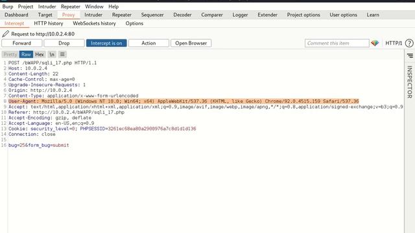
Task: Switch to WebSockets history sub-tab
Action: (x=94, y=23)
